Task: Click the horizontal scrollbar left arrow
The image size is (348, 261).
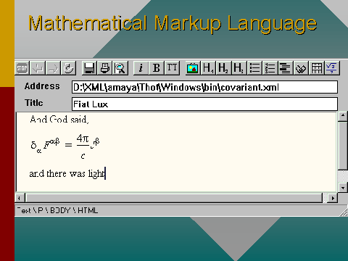Action: pyautogui.click(x=20, y=198)
